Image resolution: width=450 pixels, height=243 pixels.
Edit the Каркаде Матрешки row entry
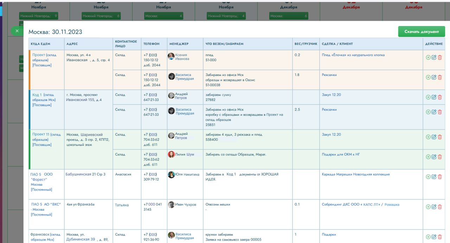[x=434, y=177]
